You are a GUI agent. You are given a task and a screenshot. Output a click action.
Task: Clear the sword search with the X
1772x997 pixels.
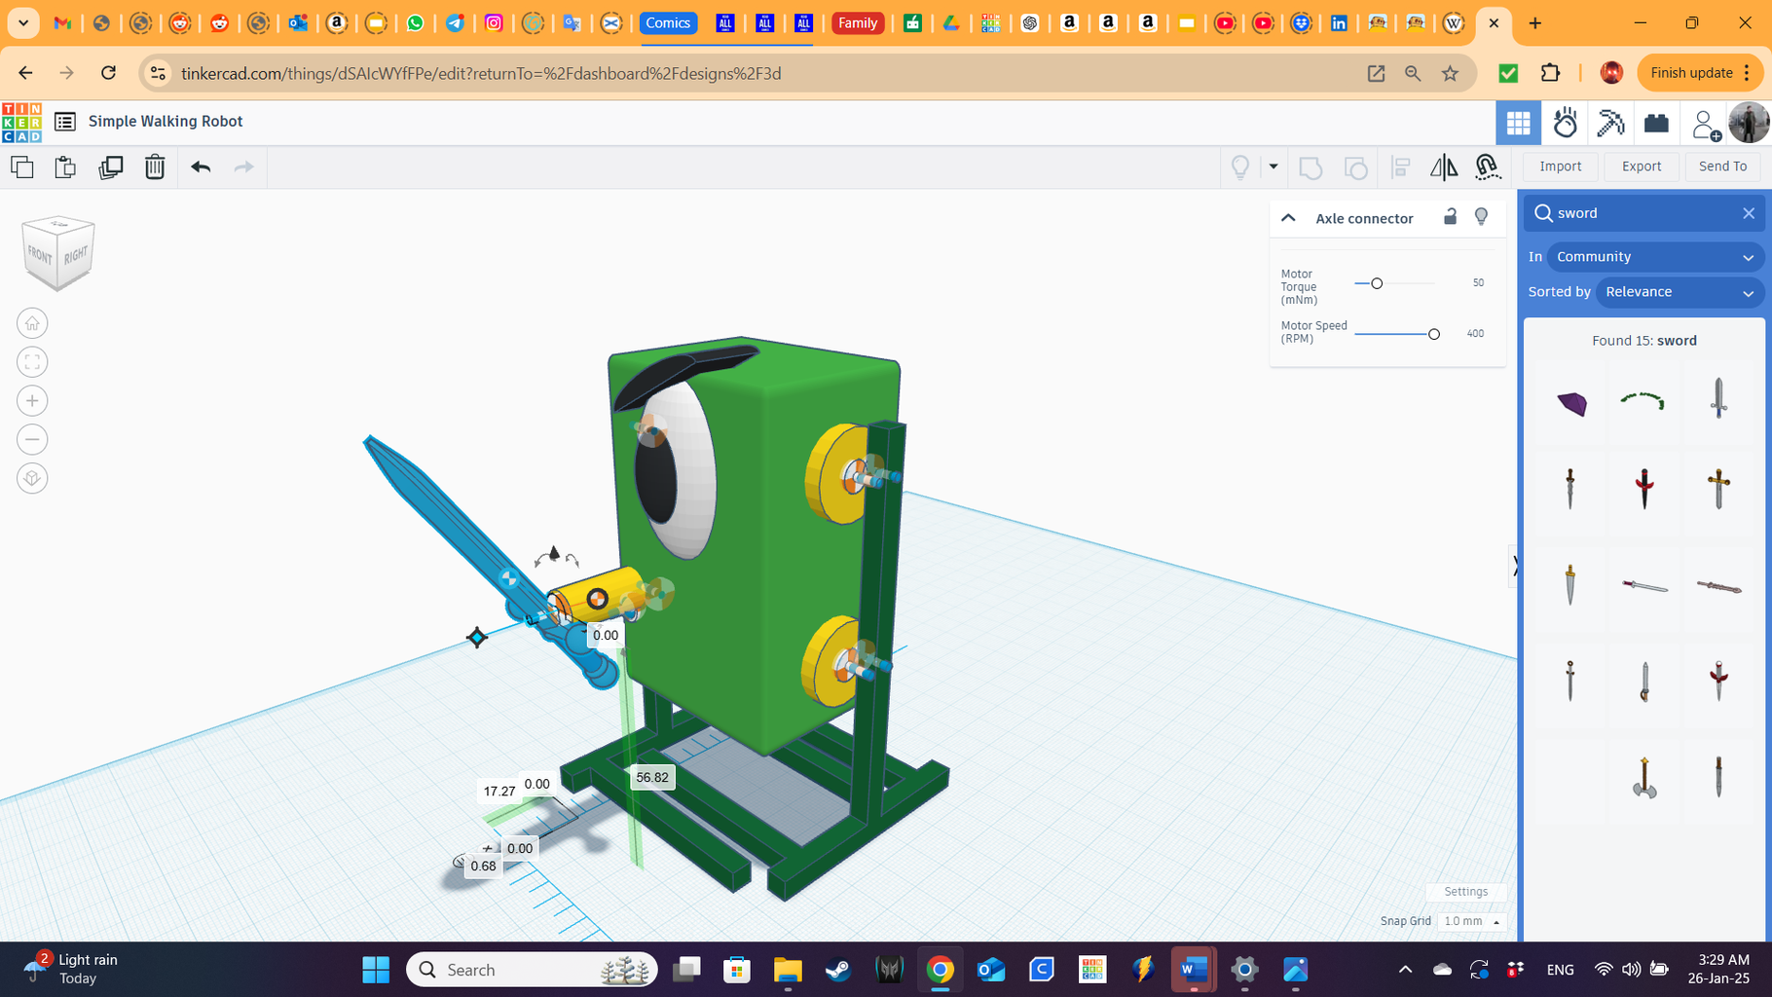[x=1748, y=213]
